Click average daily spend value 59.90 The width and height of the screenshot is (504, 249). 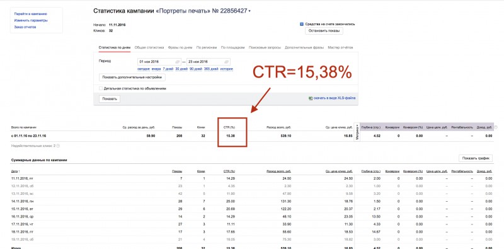click(x=151, y=136)
